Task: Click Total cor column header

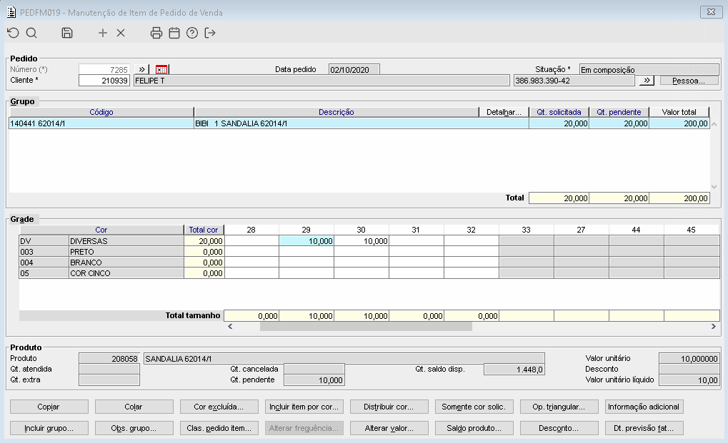Action: click(x=204, y=230)
